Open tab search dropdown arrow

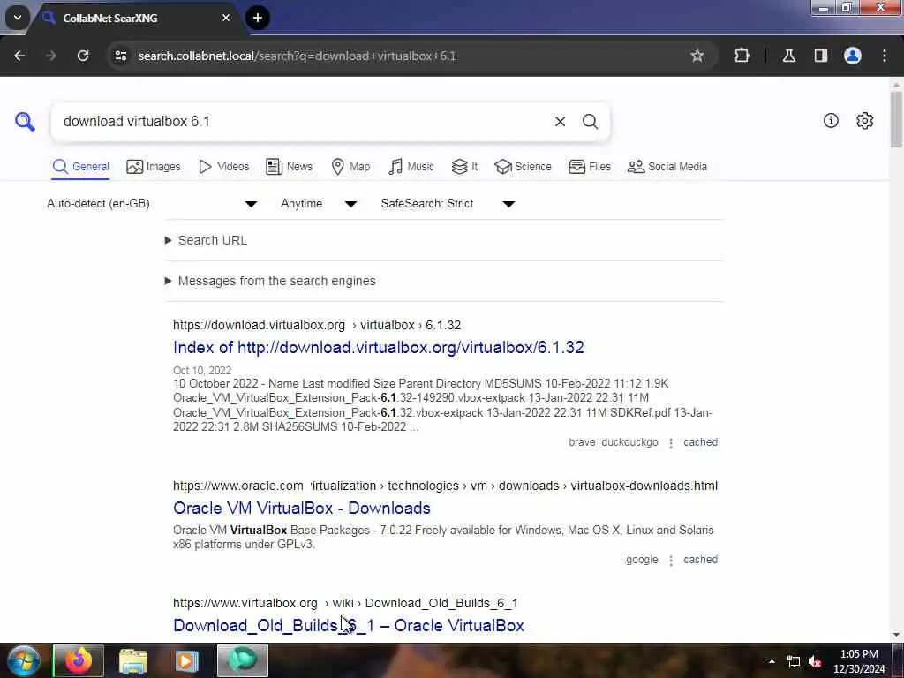tap(18, 18)
